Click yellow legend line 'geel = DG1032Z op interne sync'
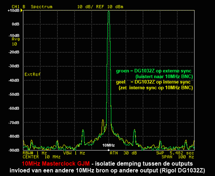This screenshot has height=176, width=215. [x=153, y=82]
